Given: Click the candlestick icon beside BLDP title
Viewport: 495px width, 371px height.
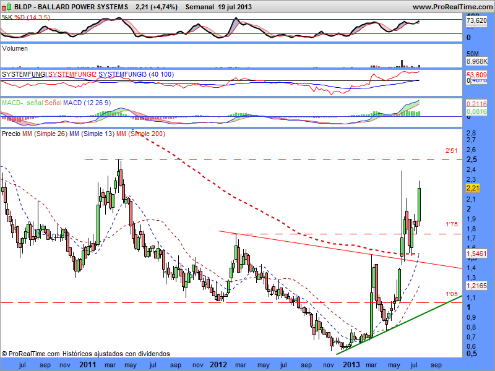Looking at the screenshot, I should coord(6,6).
